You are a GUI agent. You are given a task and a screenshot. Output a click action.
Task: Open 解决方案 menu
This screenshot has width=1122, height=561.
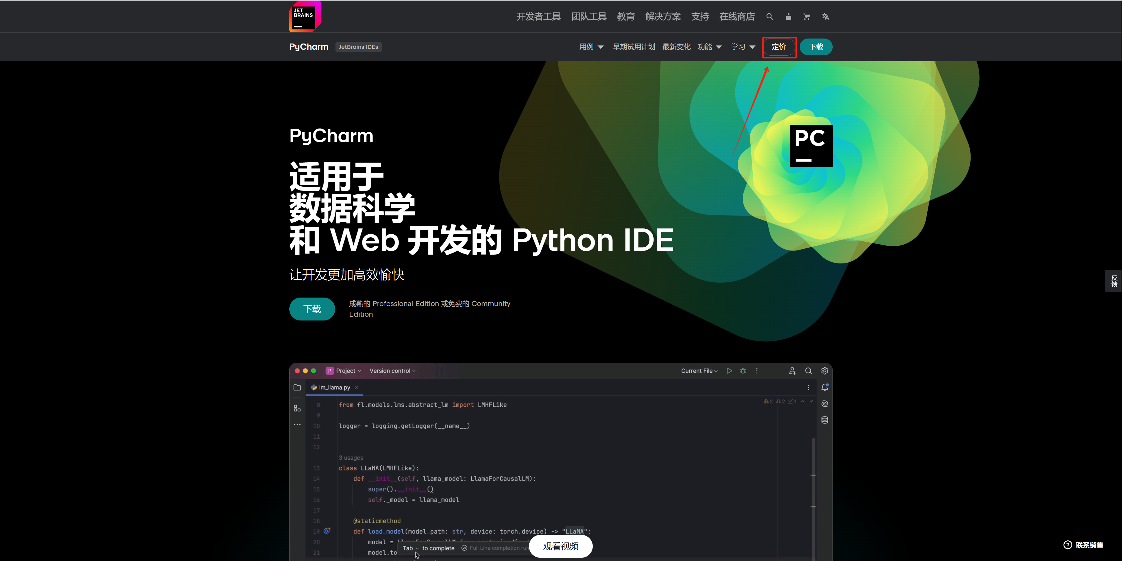[663, 16]
